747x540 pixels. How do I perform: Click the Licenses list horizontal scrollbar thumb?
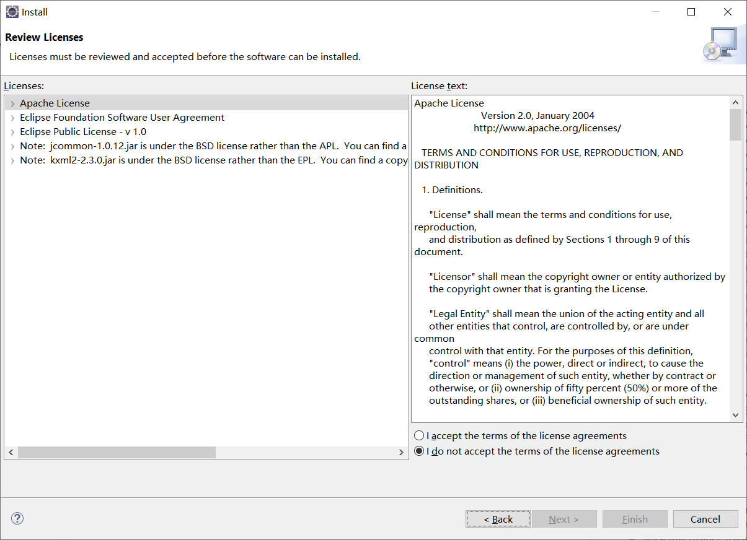pyautogui.click(x=117, y=453)
